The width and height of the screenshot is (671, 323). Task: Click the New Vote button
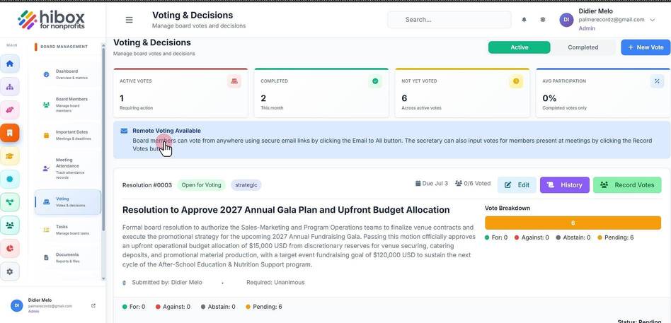[646, 47]
